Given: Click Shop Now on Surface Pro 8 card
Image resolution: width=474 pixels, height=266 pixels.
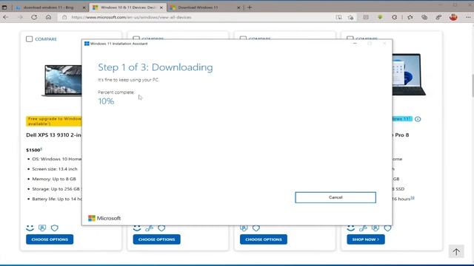Looking at the screenshot, I should (x=365, y=239).
